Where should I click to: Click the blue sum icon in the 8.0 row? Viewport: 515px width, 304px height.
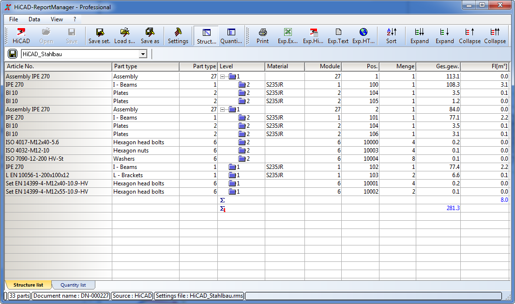[222, 200]
